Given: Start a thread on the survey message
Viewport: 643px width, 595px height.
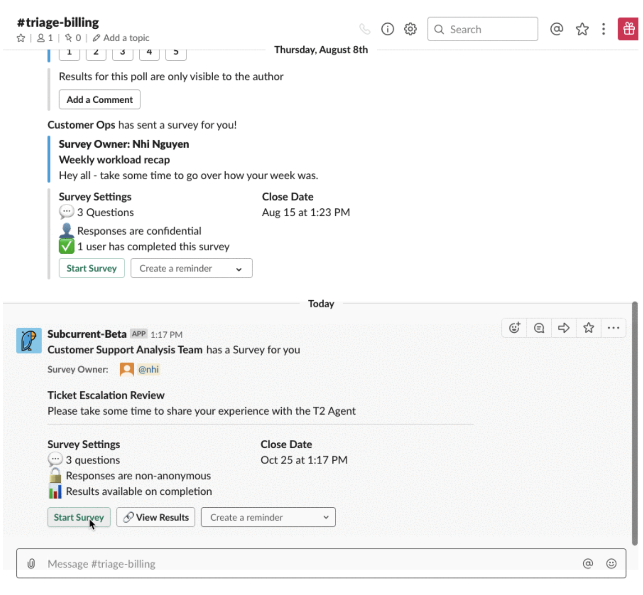Looking at the screenshot, I should 539,328.
